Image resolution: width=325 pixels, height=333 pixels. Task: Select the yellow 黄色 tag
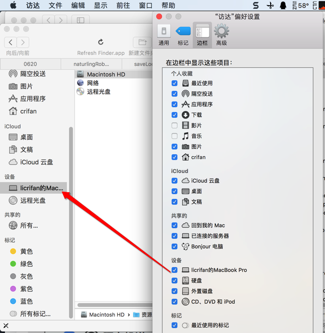(21, 251)
